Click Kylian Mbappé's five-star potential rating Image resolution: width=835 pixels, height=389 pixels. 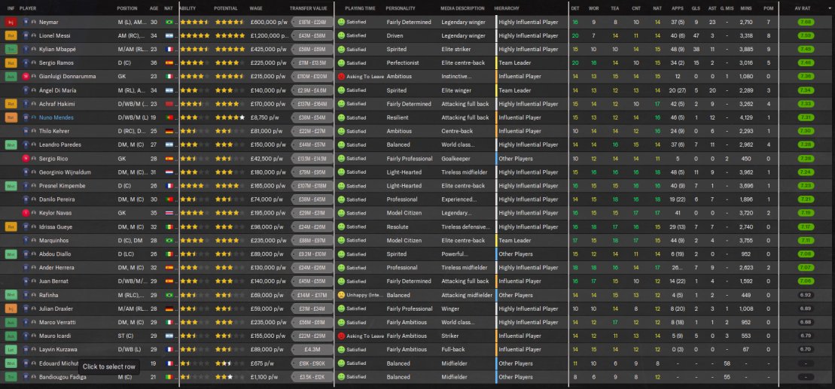tap(230, 49)
